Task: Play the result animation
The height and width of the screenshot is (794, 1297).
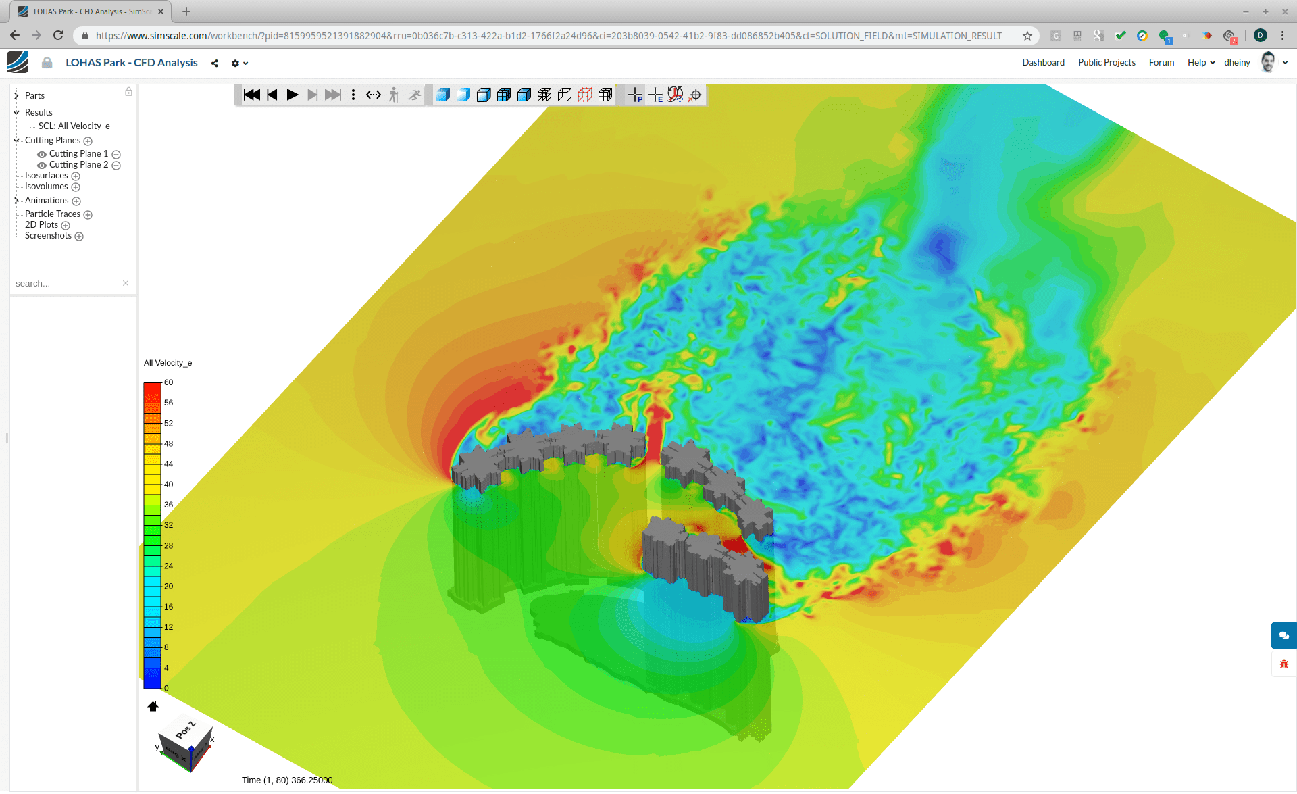Action: [x=293, y=95]
